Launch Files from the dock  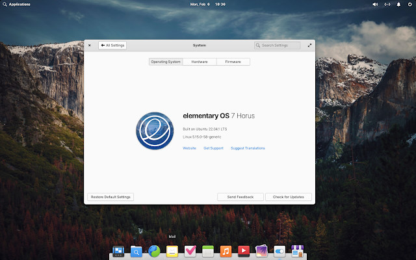[x=136, y=251]
